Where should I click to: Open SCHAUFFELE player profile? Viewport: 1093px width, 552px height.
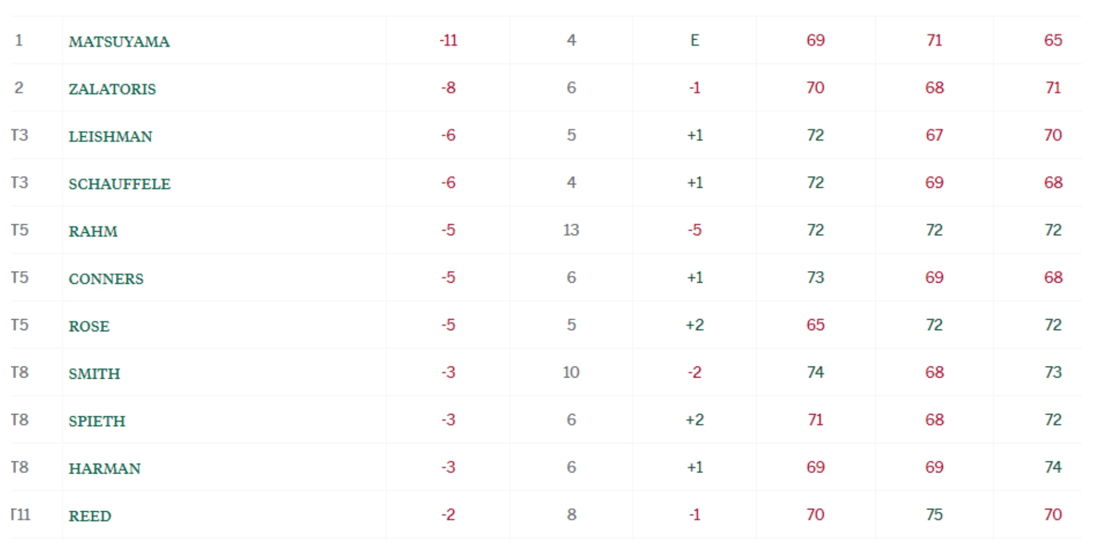click(x=119, y=184)
